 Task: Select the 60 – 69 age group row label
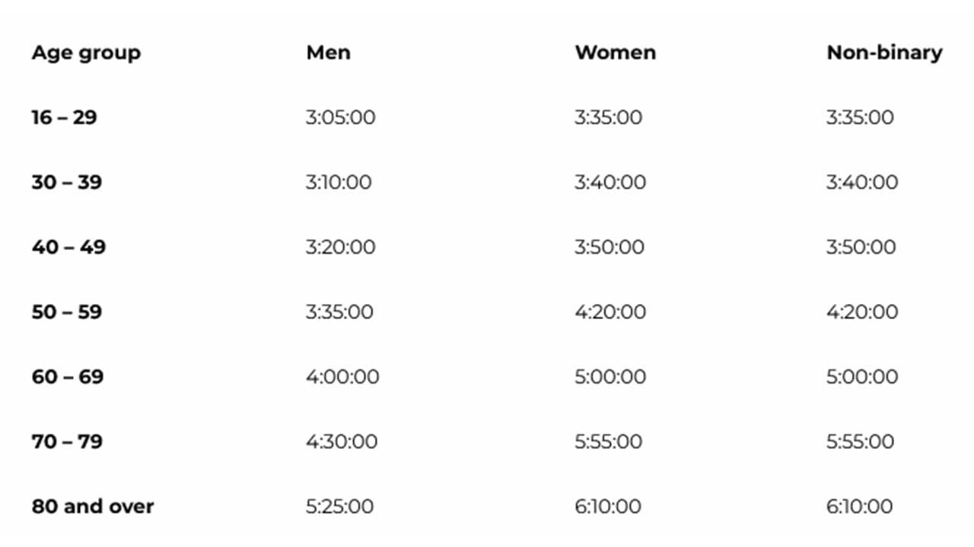tap(67, 377)
